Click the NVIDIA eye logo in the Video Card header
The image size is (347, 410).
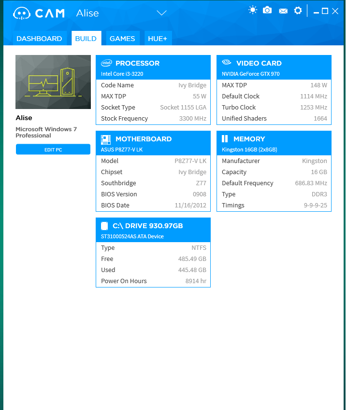coord(227,62)
